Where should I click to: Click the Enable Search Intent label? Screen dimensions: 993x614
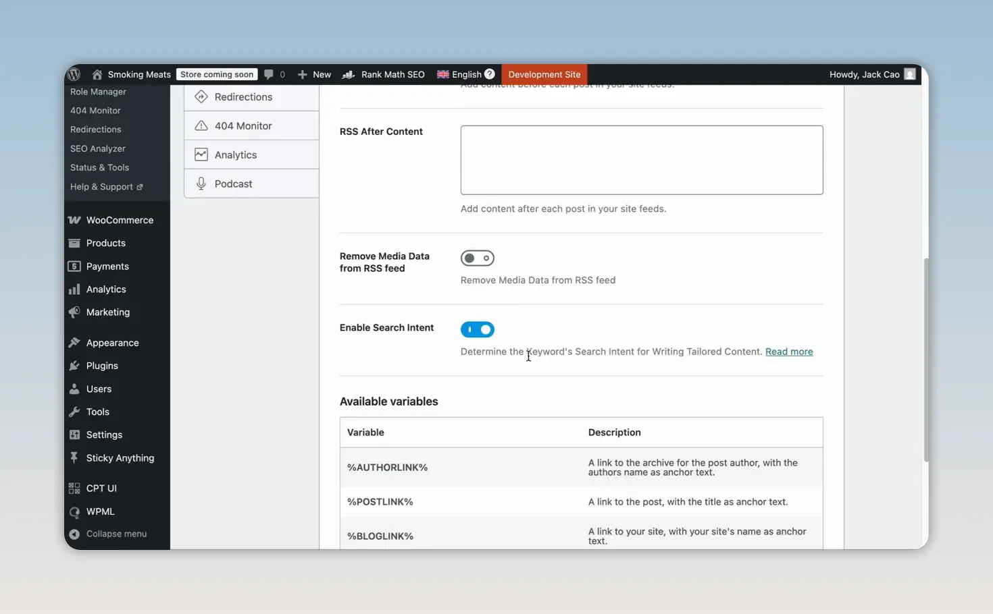[386, 328]
